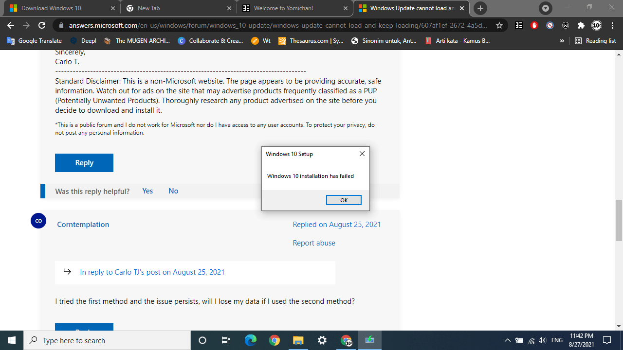The height and width of the screenshot is (350, 623).
Task: Bookmark this page with the star icon
Action: point(499,25)
